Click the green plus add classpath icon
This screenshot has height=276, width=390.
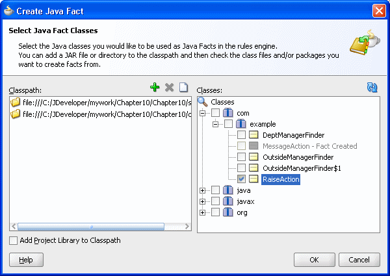pos(155,88)
